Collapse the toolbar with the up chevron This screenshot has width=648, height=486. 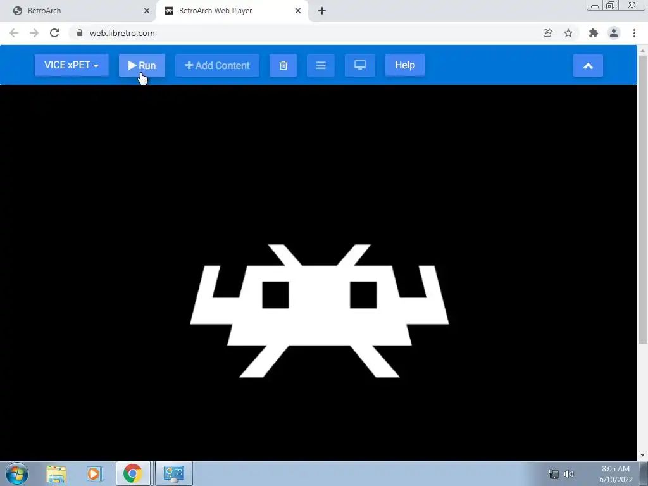588,65
